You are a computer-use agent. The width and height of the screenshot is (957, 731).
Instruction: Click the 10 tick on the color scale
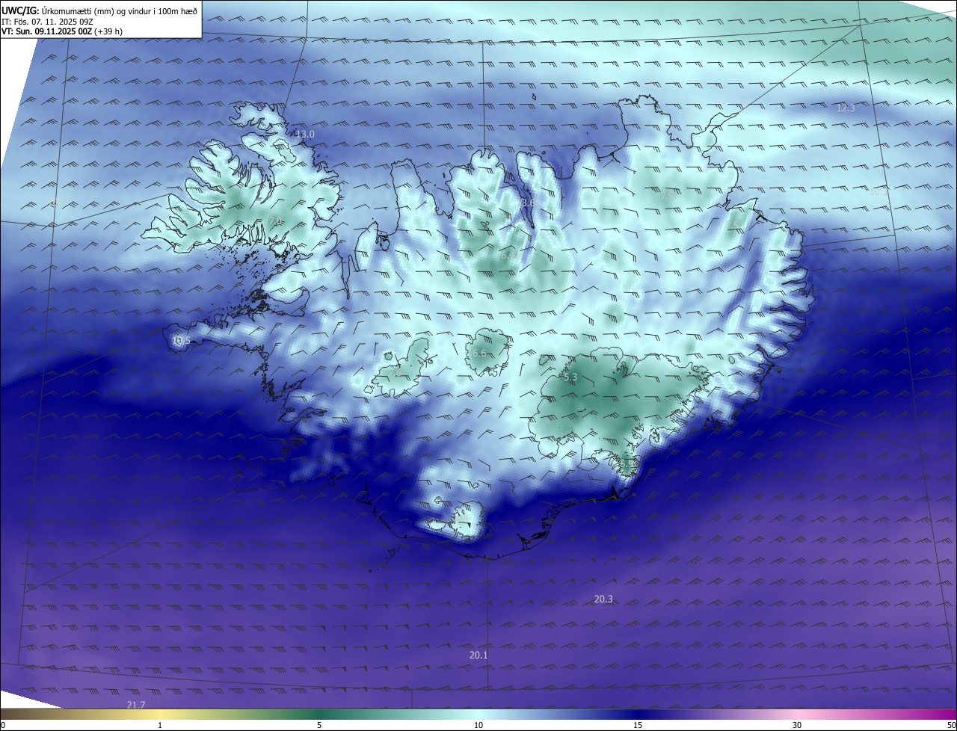click(478, 726)
